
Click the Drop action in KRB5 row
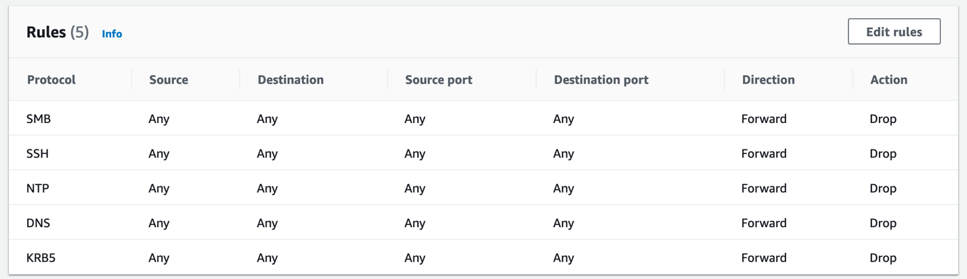(883, 257)
